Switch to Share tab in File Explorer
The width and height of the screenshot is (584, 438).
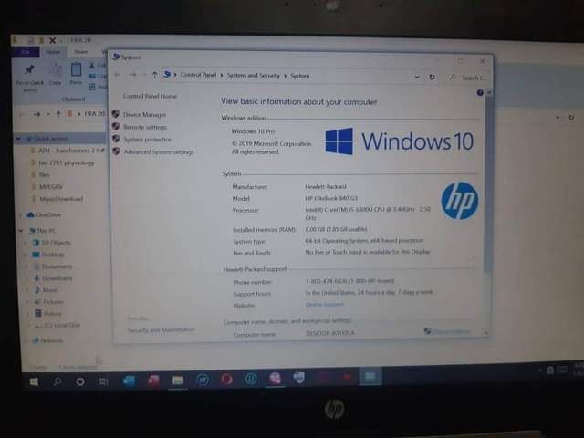coord(80,52)
